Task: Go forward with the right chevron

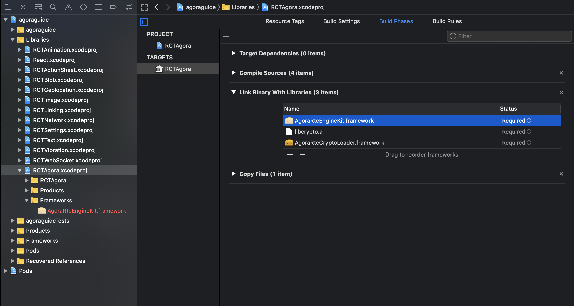Action: [x=168, y=7]
